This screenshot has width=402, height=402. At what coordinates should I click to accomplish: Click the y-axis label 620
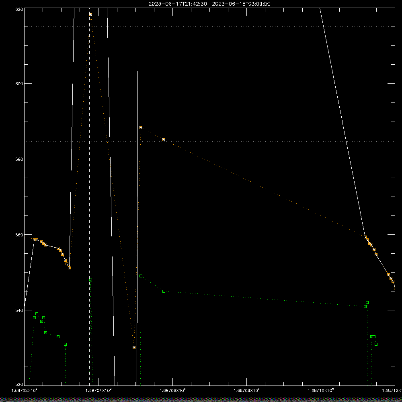[19, 9]
